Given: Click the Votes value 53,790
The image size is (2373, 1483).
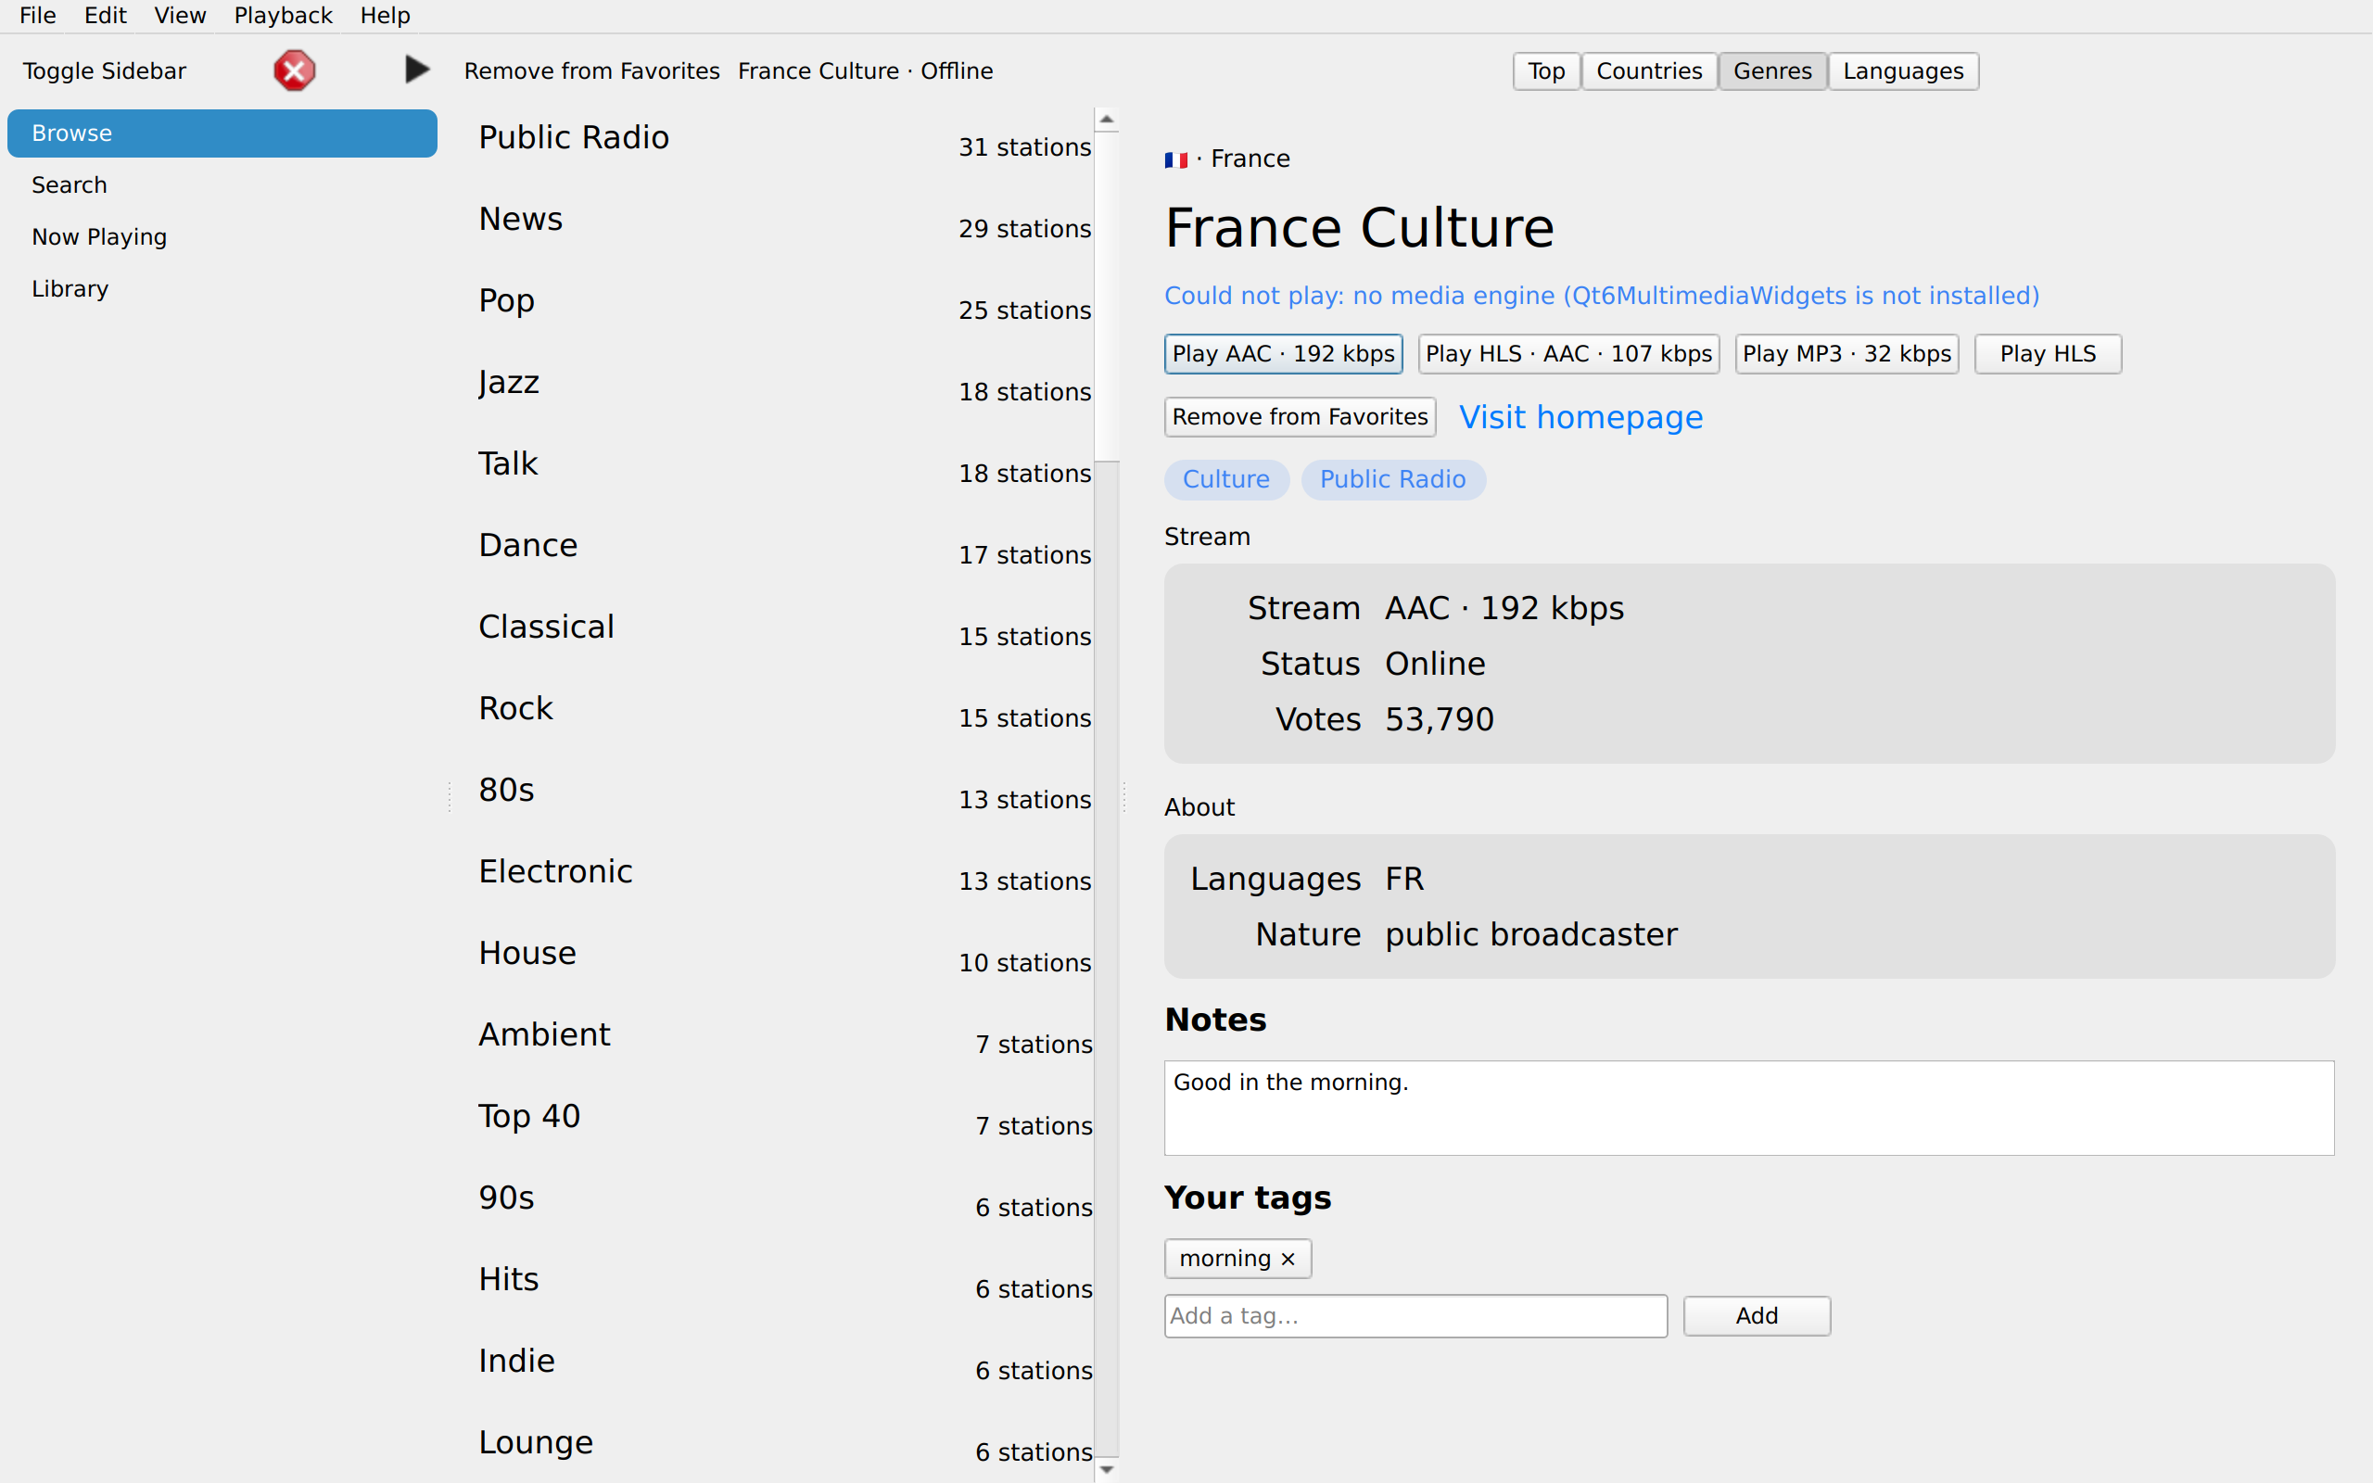Looking at the screenshot, I should pos(1440,720).
